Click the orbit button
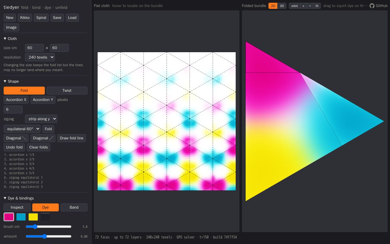The height and width of the screenshot is (244, 390). 294,6
